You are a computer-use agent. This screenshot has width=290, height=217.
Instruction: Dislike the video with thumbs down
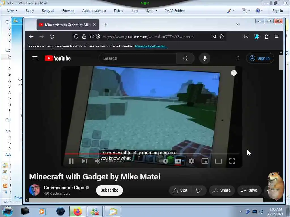[x=199, y=190]
